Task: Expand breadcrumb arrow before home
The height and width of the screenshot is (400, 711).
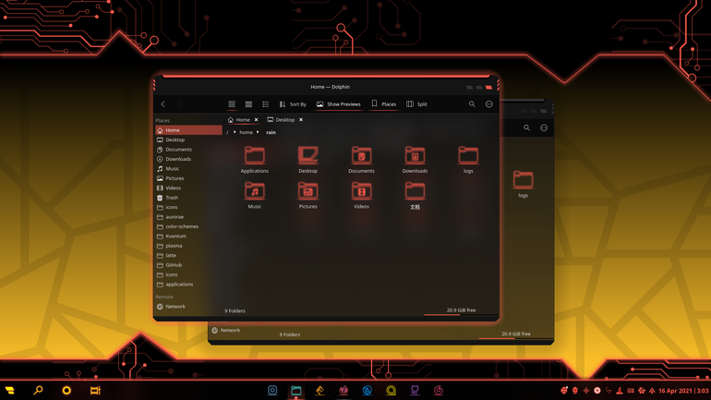Action: pos(235,132)
